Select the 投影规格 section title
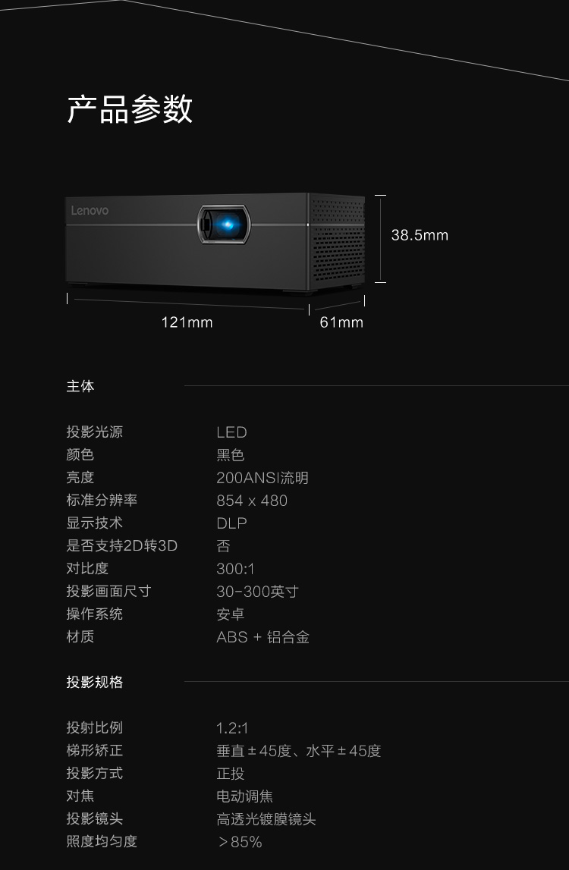 (94, 682)
